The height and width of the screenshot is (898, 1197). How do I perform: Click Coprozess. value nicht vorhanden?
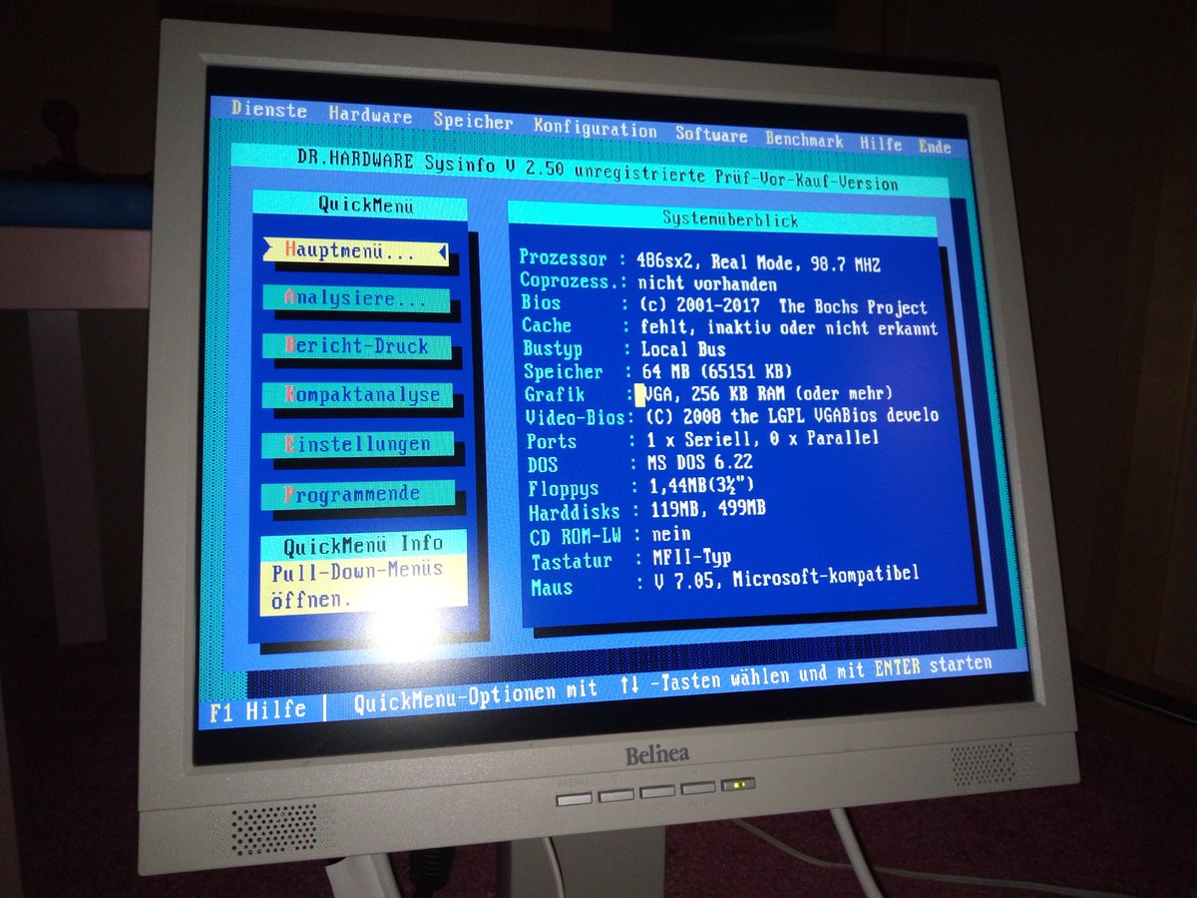tap(707, 284)
